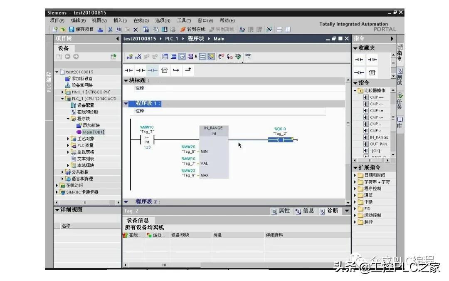This screenshot has width=449, height=281.
Task: Expand PLC 变量 tree node
Action: tap(68, 145)
